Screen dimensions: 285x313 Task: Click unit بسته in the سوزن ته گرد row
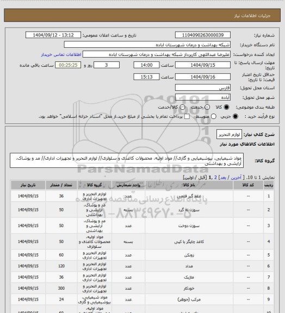coord(128,210)
